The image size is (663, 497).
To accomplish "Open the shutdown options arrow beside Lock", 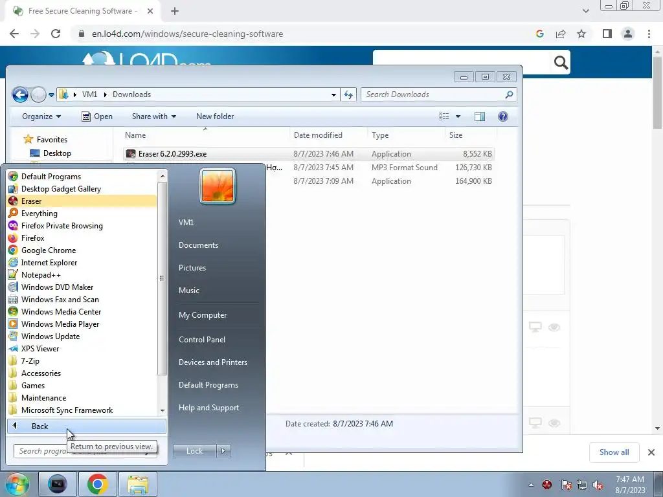I will [223, 451].
